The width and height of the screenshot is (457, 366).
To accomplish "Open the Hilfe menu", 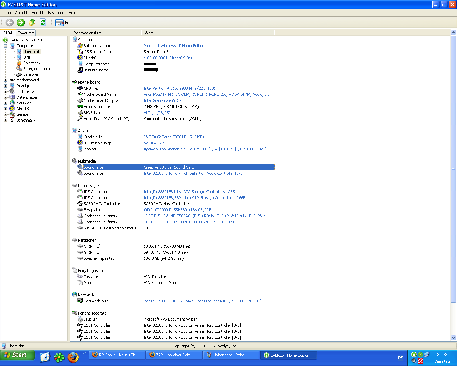I will pyautogui.click(x=72, y=13).
